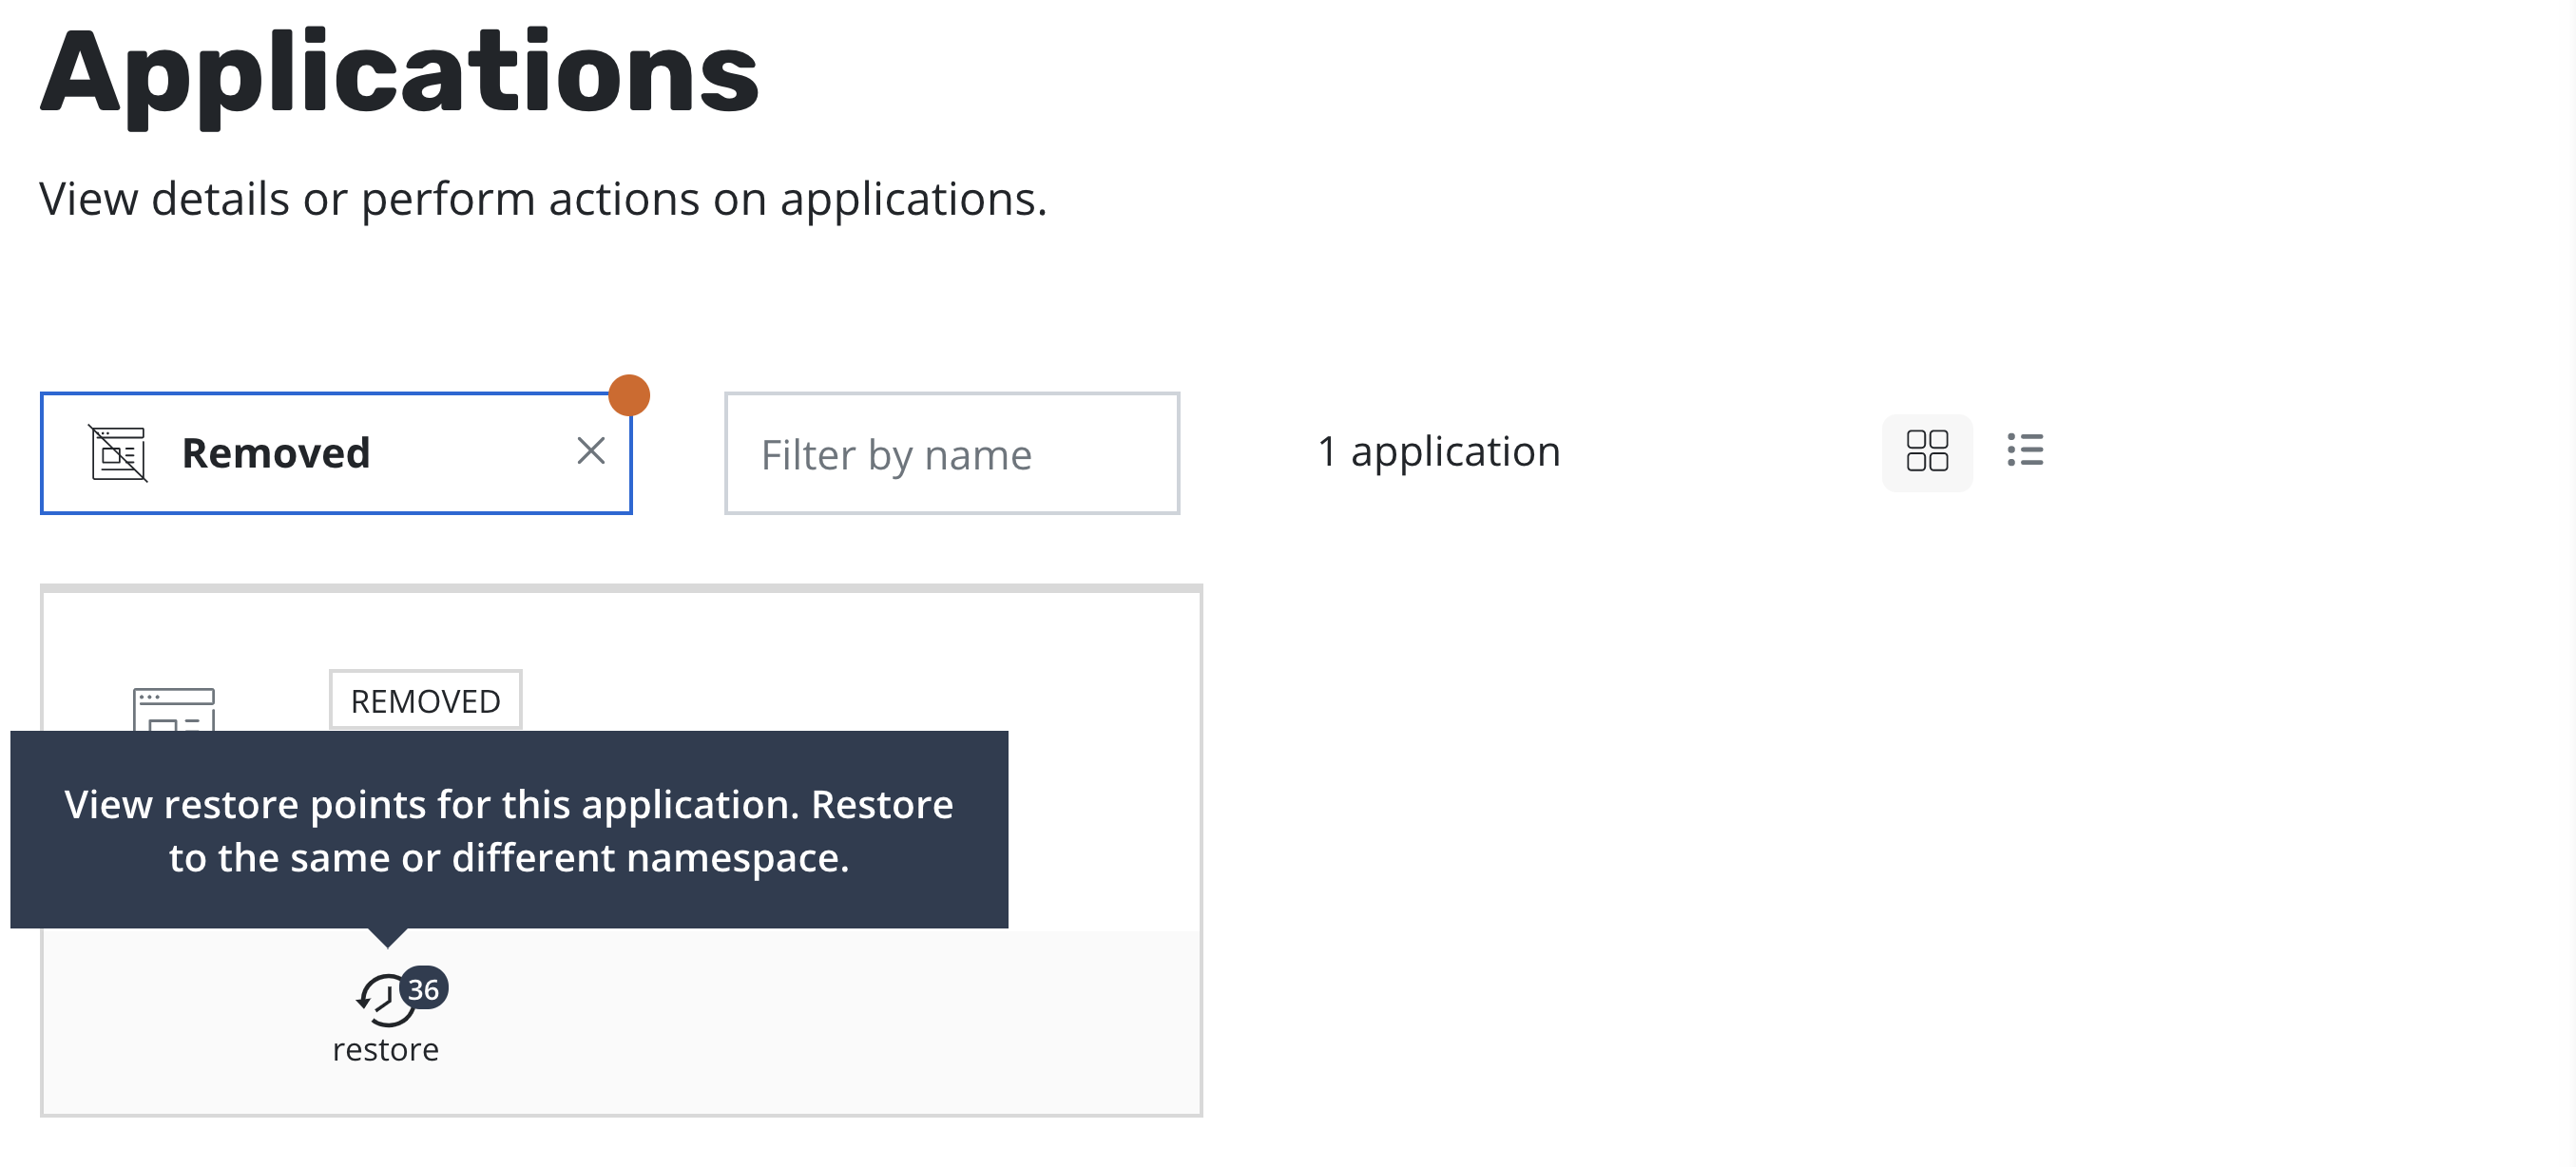Click the restore label text
2576x1167 pixels.
click(x=385, y=1049)
